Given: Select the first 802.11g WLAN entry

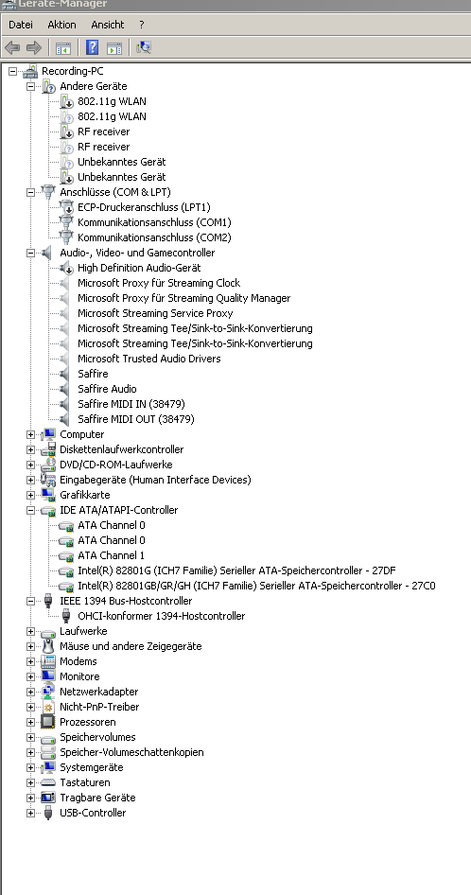Looking at the screenshot, I should 112,101.
